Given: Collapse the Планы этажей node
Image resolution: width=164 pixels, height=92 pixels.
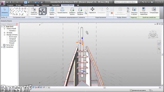Looking at the screenshot, I should pos(4,29).
